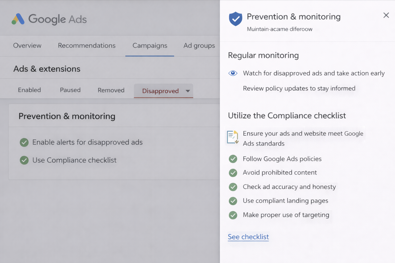Screen dimensions: 395x263
Task: Switch to the Campaigns tab
Action: [150, 46]
